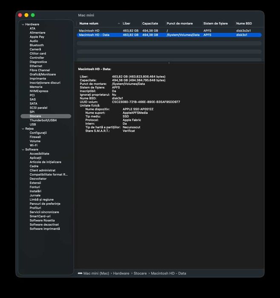Screen dimensions: 280x298
Task: Open Bluetooth hardware info
Action: [x=37, y=45]
